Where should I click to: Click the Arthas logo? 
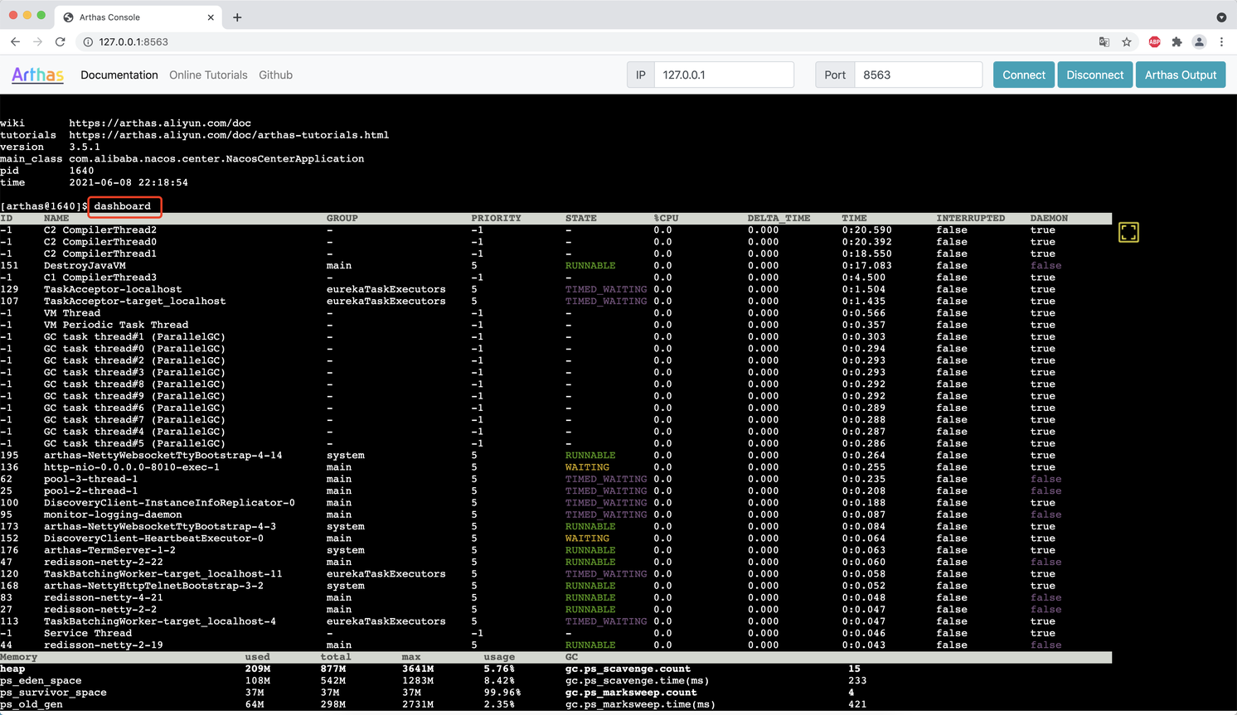(x=37, y=75)
